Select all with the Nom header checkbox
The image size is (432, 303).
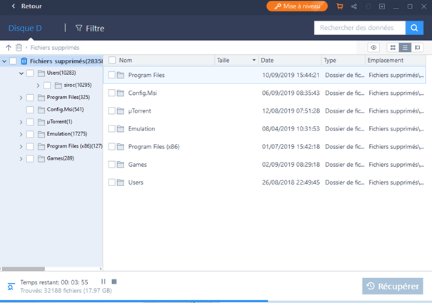click(x=112, y=61)
